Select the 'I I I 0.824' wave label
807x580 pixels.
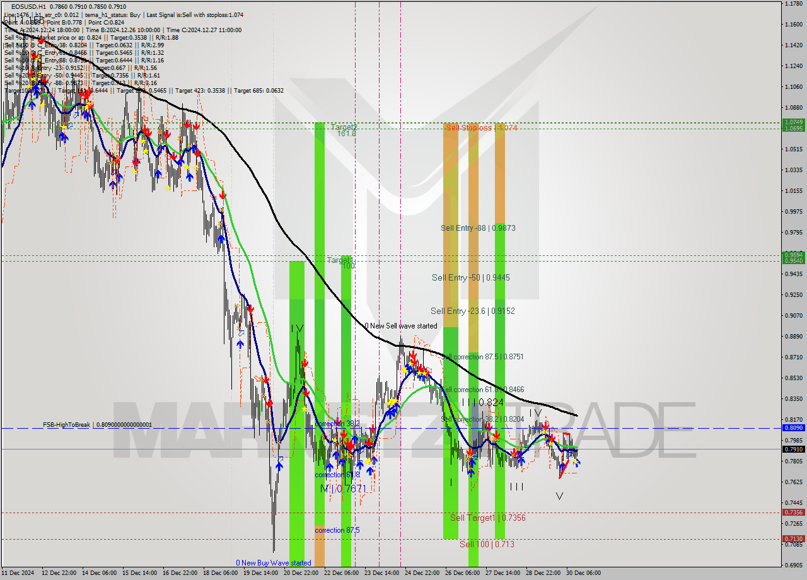point(482,402)
